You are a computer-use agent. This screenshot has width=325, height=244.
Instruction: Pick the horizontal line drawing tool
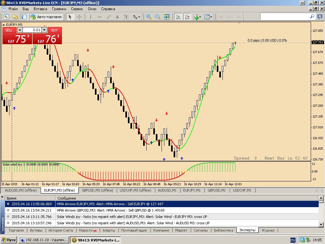[x=99, y=17]
